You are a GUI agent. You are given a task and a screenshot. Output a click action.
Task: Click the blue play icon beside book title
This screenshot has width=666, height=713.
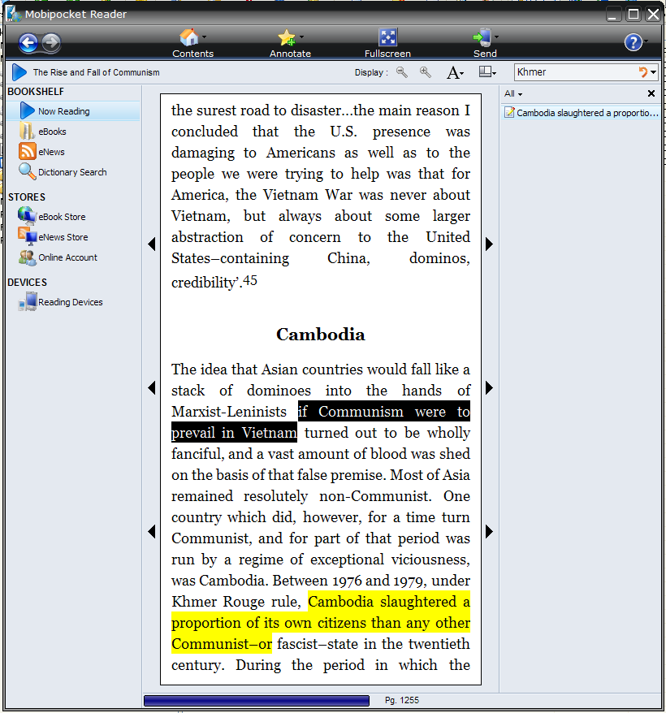point(19,72)
